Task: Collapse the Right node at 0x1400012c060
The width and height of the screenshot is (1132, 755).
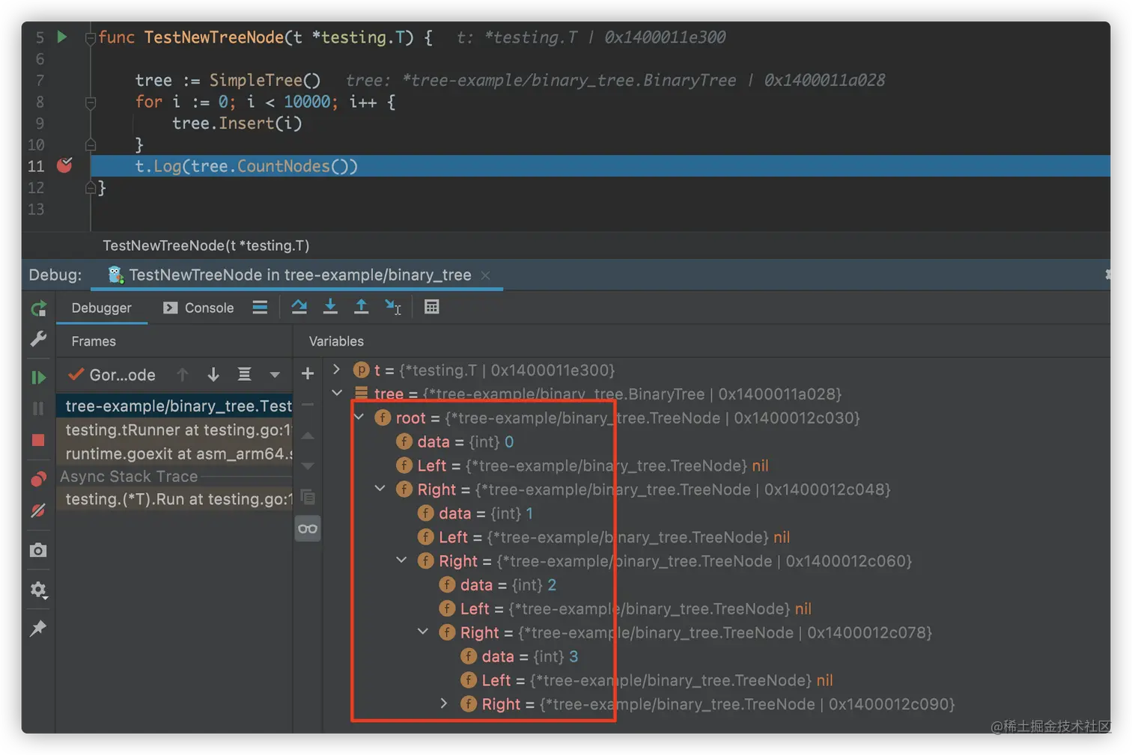Action: coord(401,560)
